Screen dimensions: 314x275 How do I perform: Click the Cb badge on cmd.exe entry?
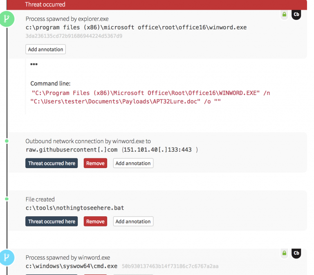pos(296,253)
